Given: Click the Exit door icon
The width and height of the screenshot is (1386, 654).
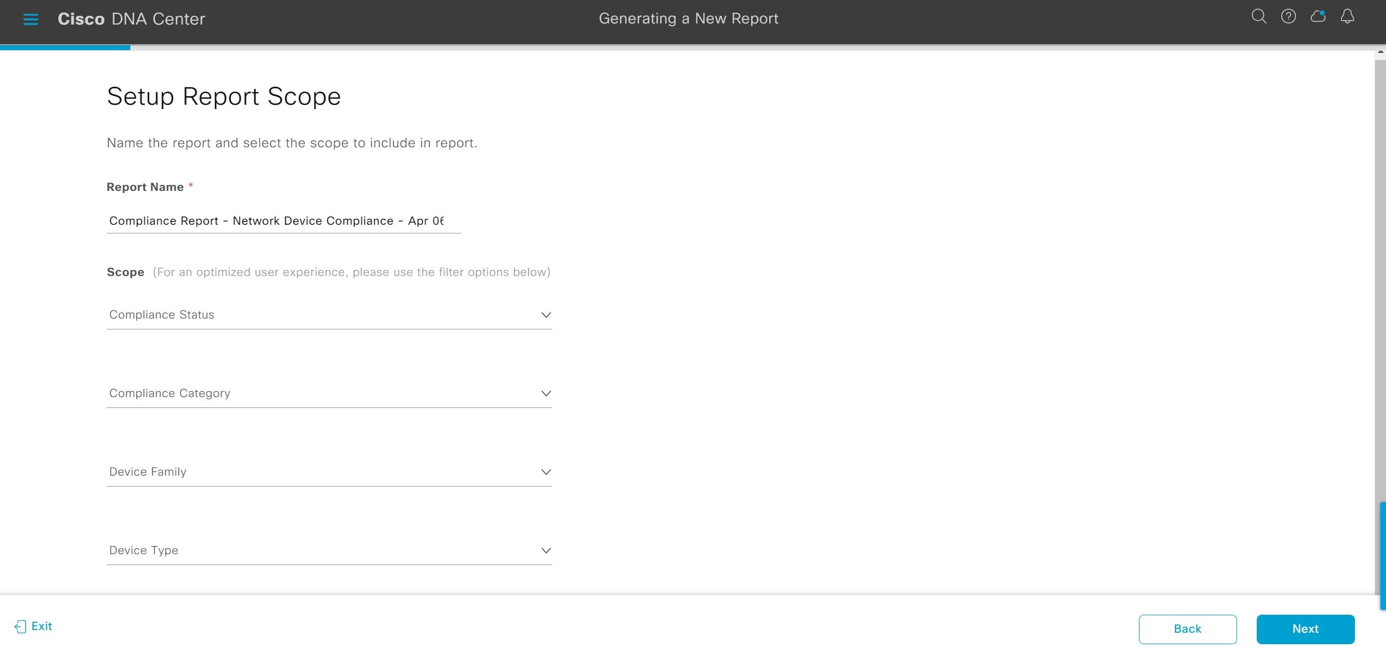Looking at the screenshot, I should click(20, 627).
